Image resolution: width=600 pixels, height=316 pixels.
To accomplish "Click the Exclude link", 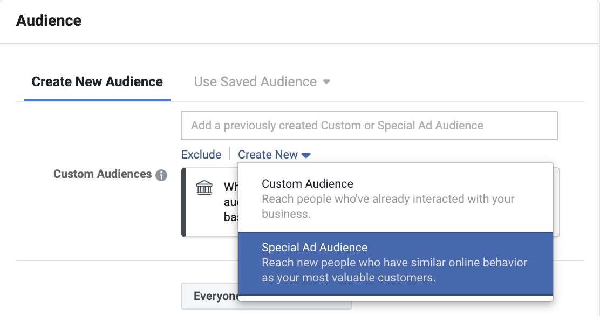I will tap(201, 155).
